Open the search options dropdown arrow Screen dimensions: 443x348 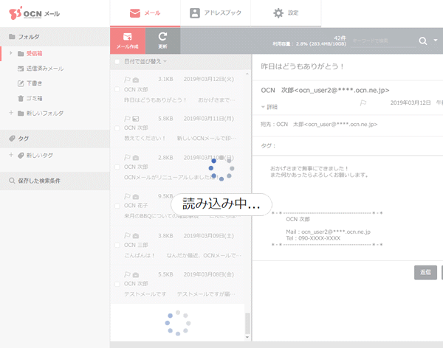(x=436, y=41)
